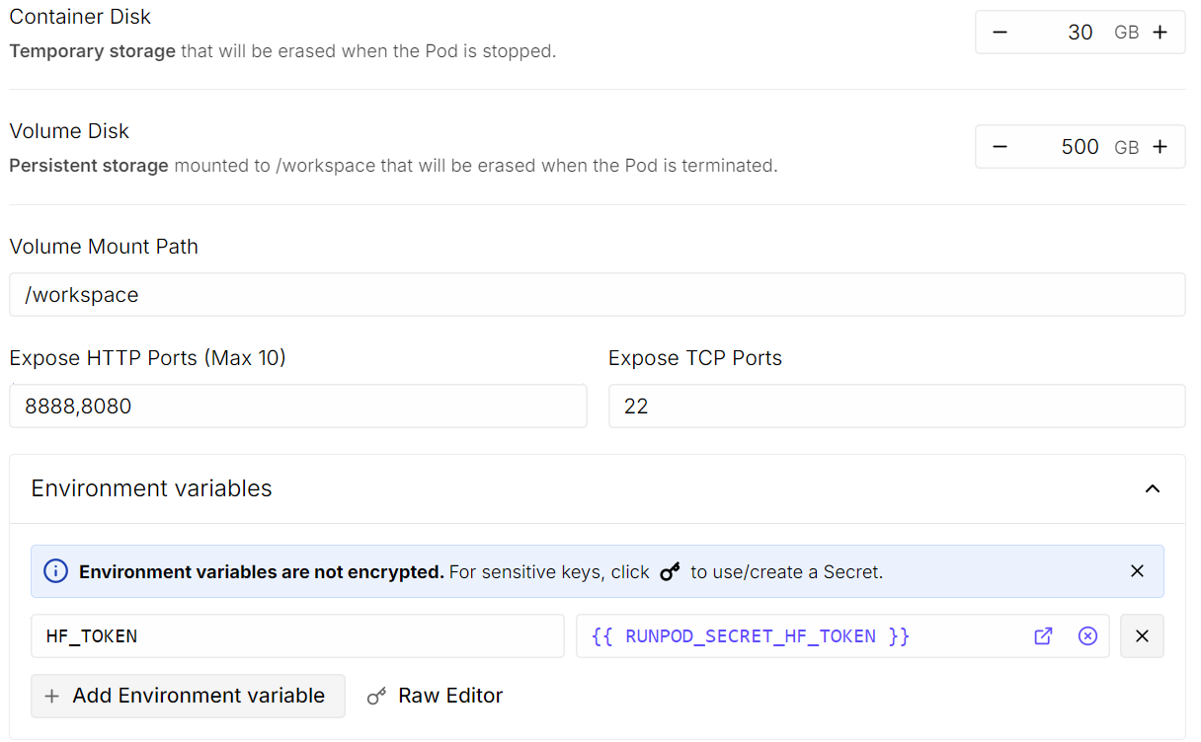Click the info icon in the encryption notice
1201x742 pixels.
(x=55, y=571)
